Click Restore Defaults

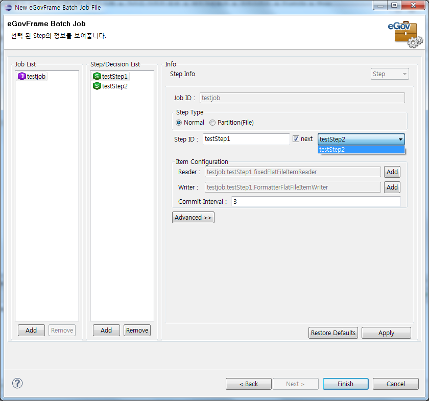333,333
